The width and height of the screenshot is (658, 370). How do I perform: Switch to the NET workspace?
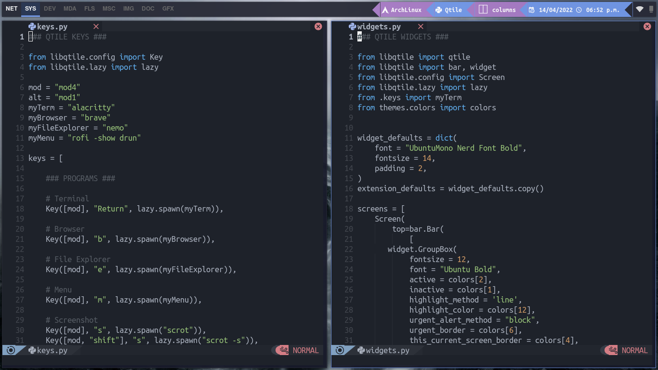(x=11, y=8)
